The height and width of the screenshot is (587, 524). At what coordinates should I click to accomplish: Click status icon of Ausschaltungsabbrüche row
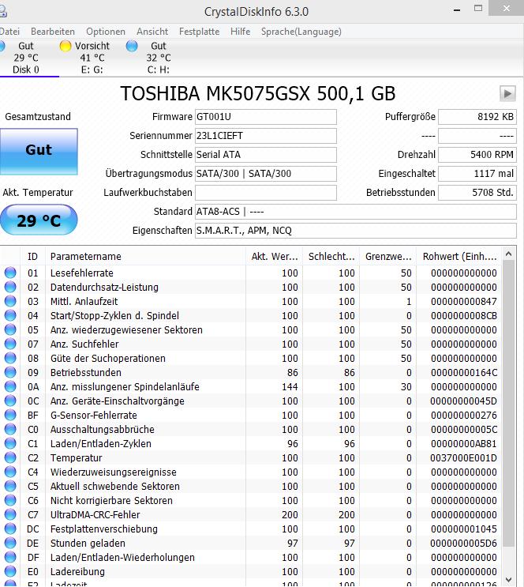point(10,429)
